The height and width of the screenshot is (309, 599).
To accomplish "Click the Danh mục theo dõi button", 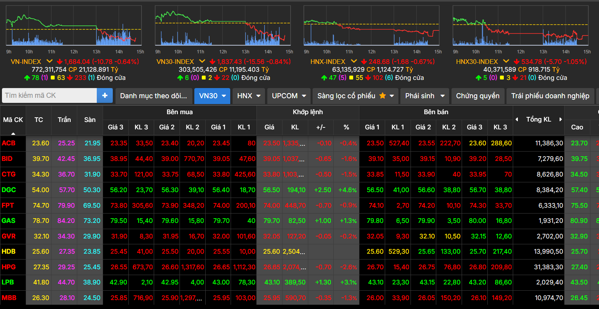I will coord(154,96).
